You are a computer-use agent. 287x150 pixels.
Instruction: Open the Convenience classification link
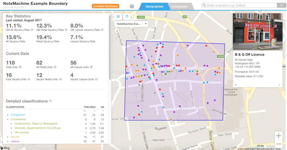pyautogui.click(x=18, y=119)
